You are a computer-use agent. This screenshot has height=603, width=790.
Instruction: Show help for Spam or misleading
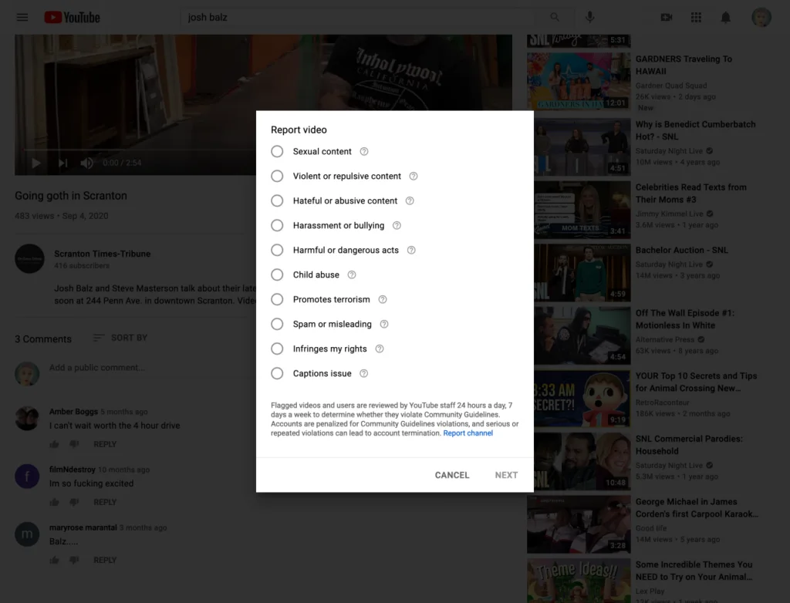click(384, 325)
